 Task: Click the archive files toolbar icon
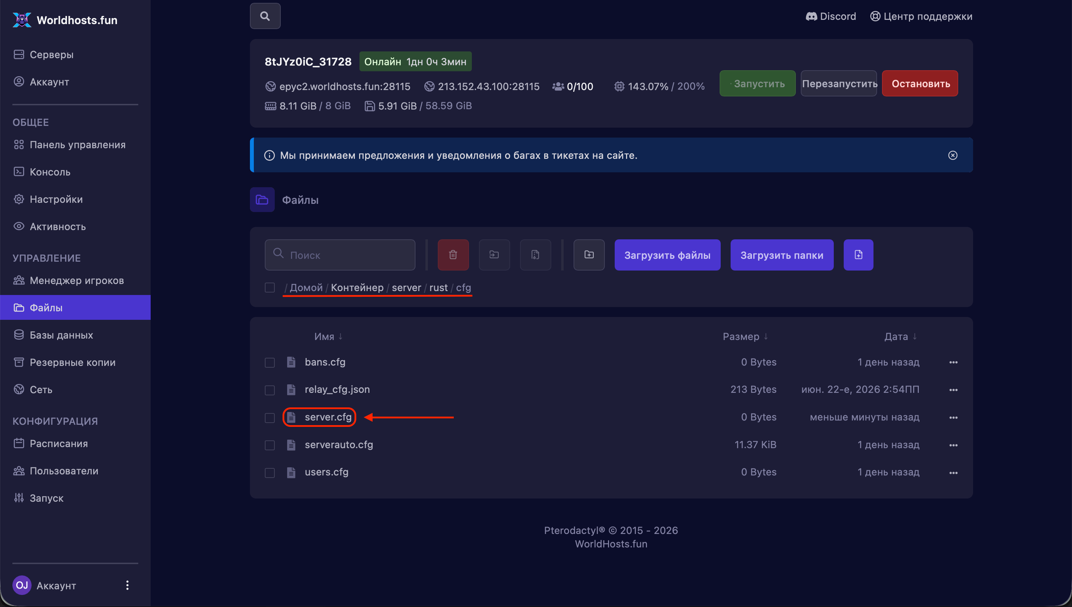click(536, 255)
